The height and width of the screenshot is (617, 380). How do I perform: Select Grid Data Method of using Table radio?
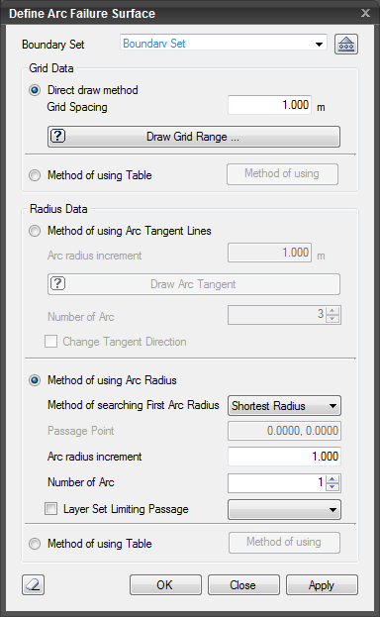pos(35,175)
